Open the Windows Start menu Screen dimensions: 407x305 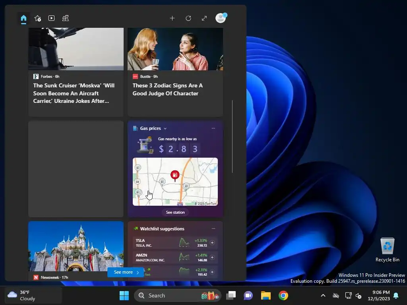(x=124, y=295)
